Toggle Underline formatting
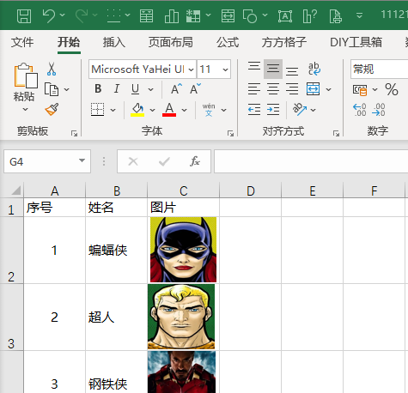Image resolution: width=408 pixels, height=393 pixels. click(x=135, y=89)
